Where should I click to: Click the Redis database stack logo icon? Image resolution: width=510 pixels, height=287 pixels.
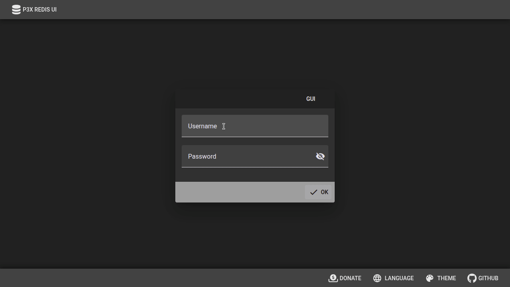pos(16,10)
